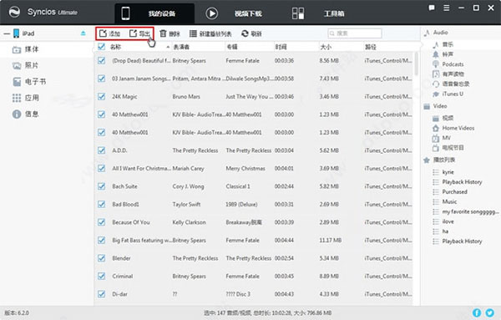This screenshot has height=320, width=501.
Task: Click the Add (添加) toolbar icon
Action: point(103,33)
